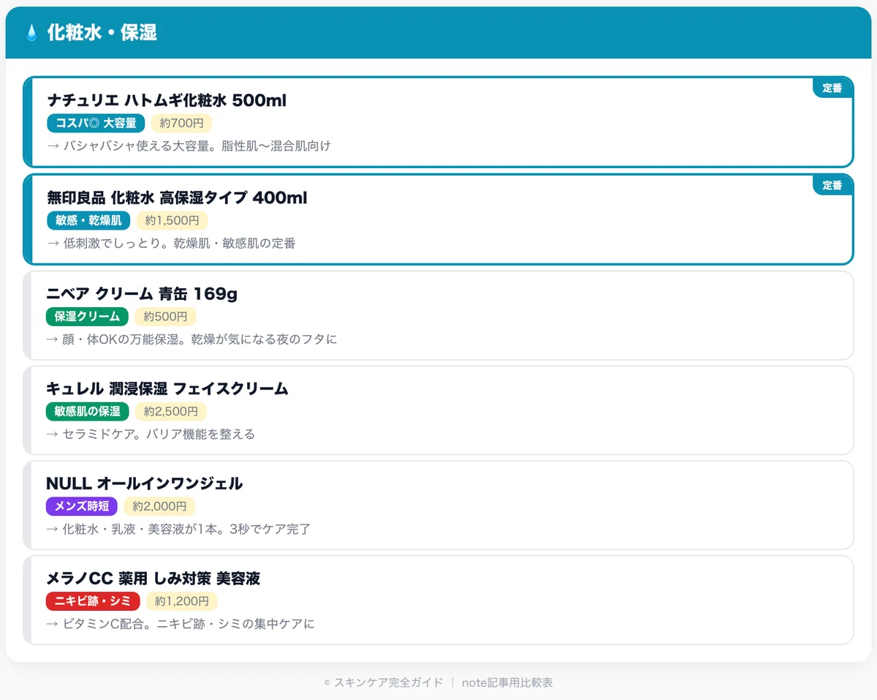Open NULL オールインワンジェル product title
The width and height of the screenshot is (877, 700).
(144, 483)
